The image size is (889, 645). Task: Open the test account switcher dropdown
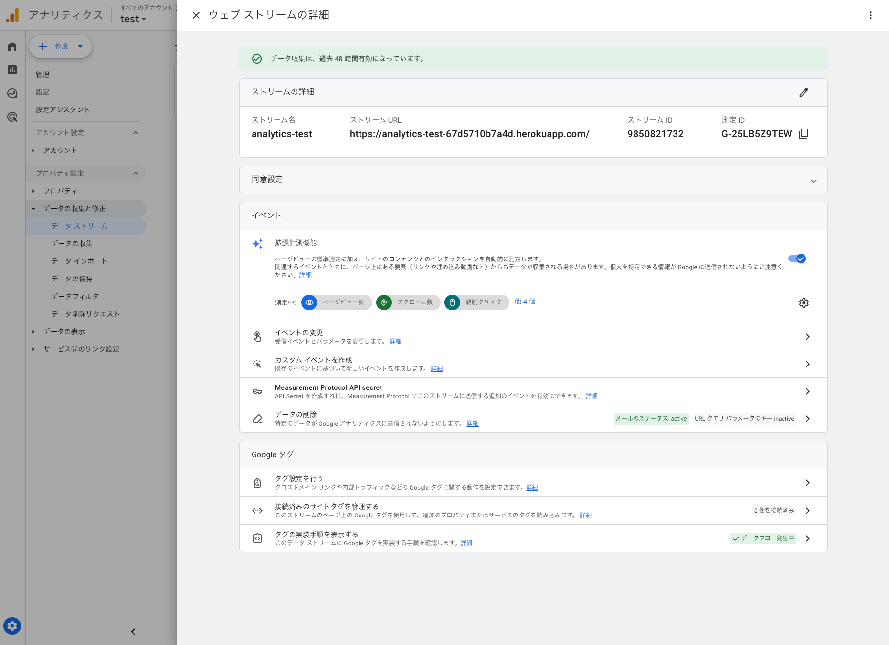pyautogui.click(x=132, y=19)
